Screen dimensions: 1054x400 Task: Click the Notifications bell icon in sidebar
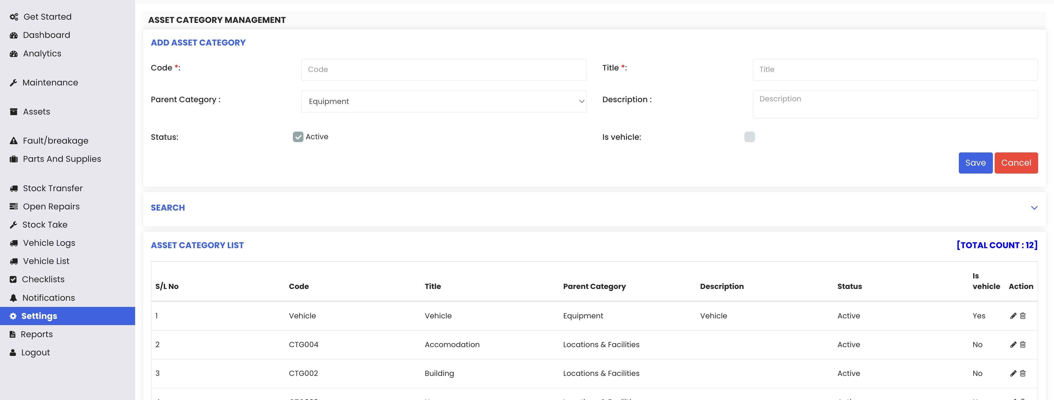14,298
